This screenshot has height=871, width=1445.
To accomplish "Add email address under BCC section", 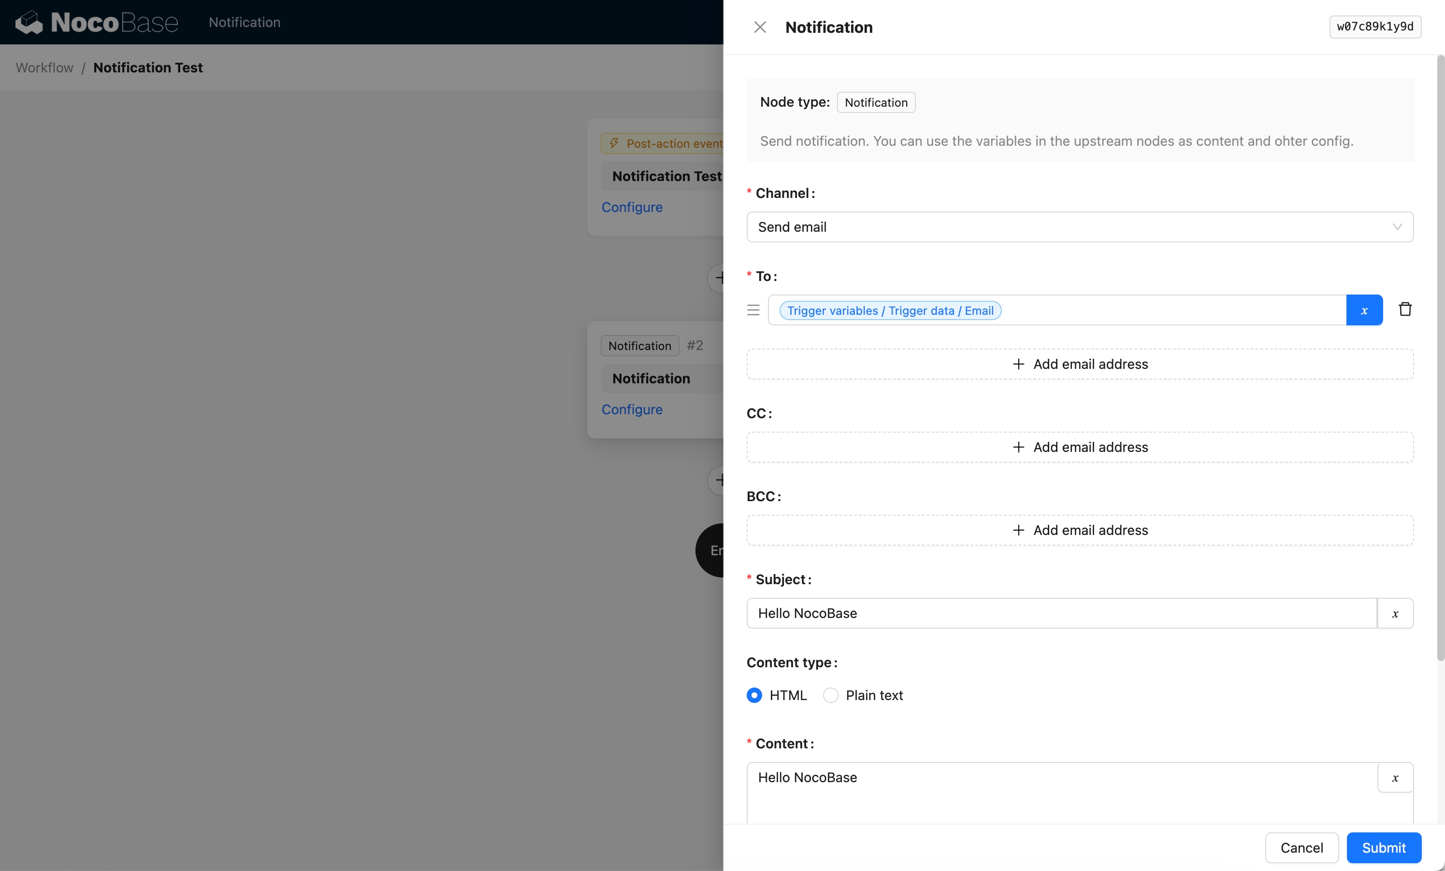I will [1079, 530].
